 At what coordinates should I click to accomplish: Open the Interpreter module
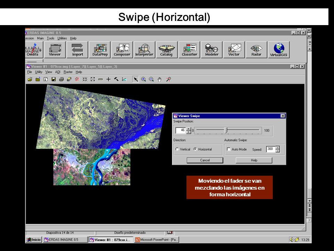click(x=144, y=50)
